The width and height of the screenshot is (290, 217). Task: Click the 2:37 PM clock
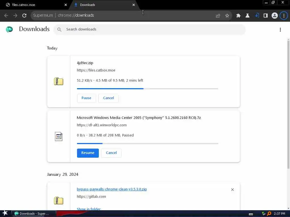tap(280, 214)
